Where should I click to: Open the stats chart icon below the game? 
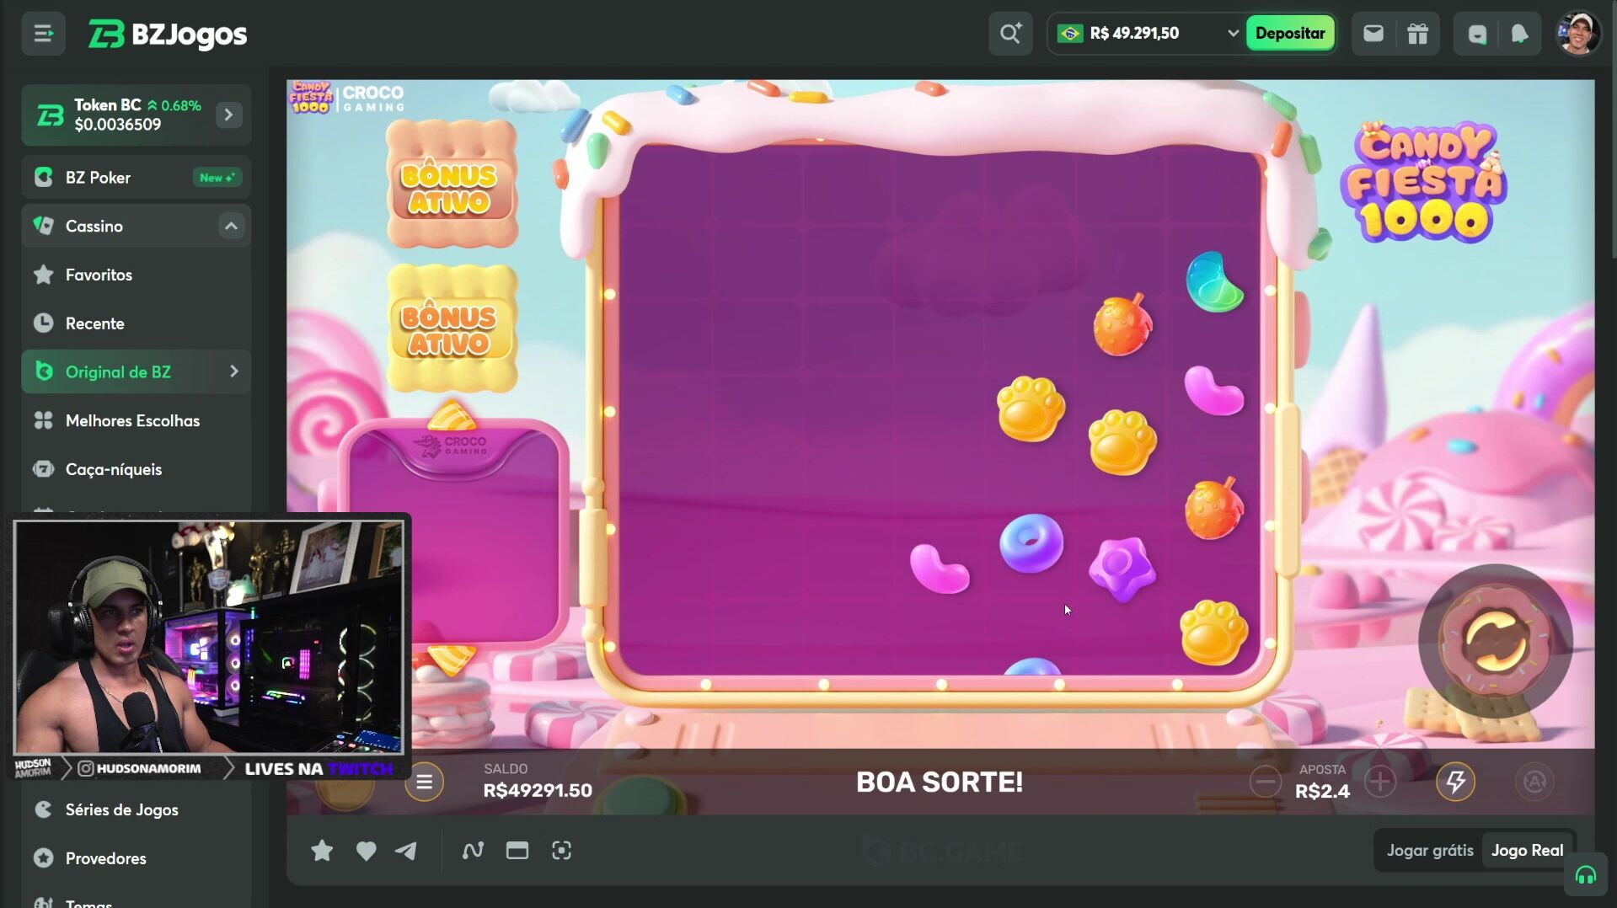pyautogui.click(x=473, y=851)
